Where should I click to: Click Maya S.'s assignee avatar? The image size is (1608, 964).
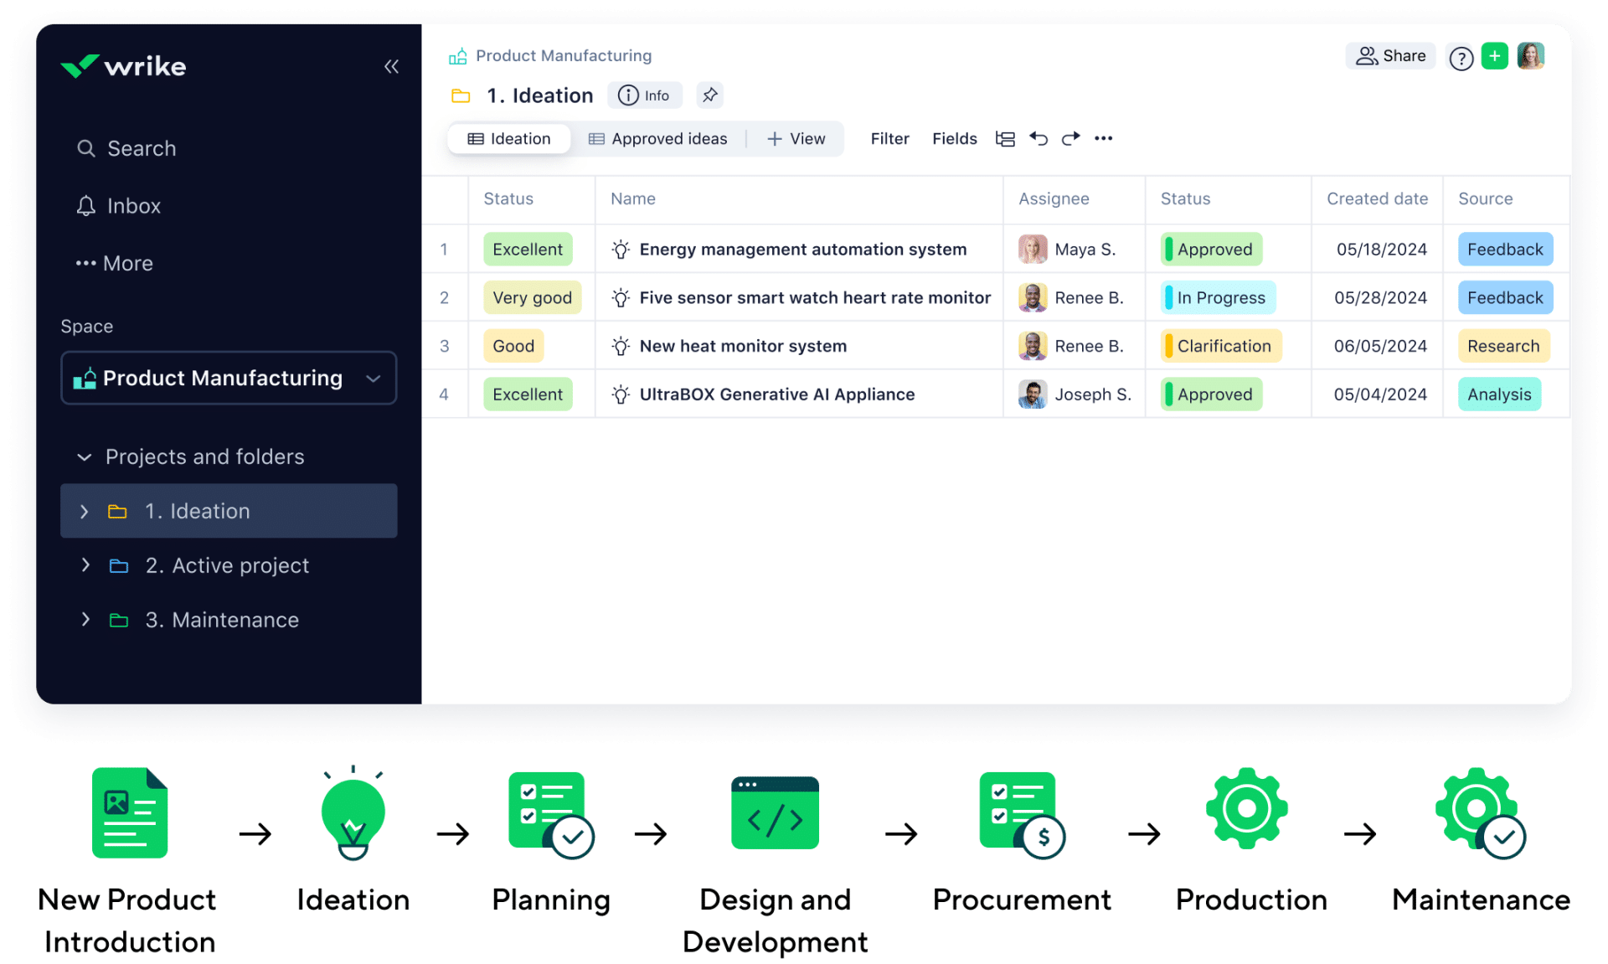pos(1033,249)
